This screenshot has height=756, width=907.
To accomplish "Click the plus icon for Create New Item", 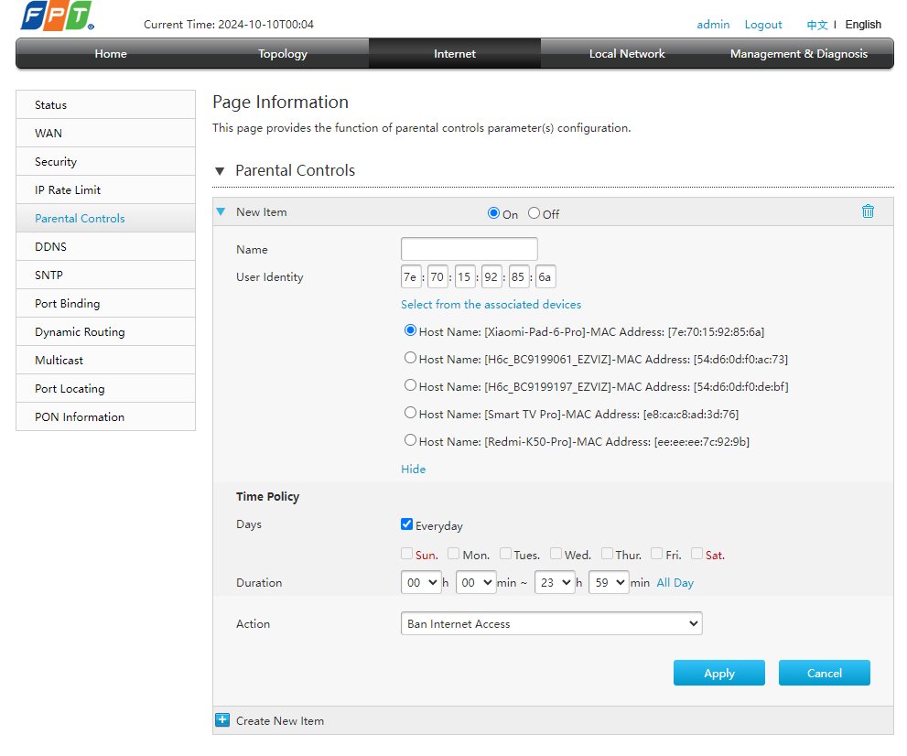I will click(x=222, y=719).
